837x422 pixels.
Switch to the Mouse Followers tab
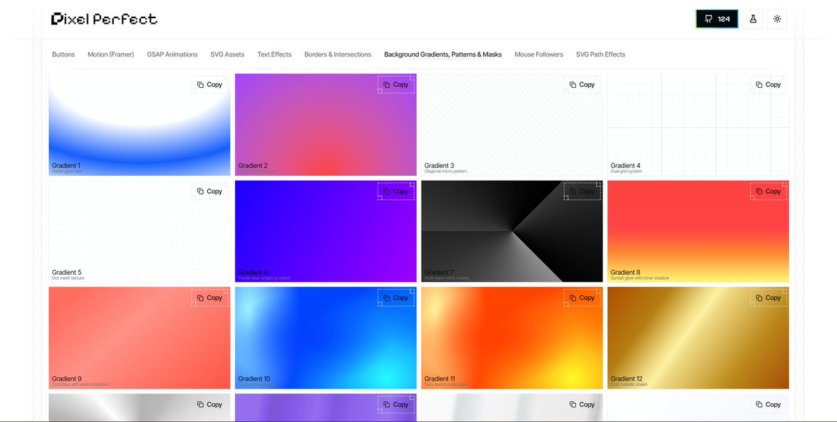point(539,54)
